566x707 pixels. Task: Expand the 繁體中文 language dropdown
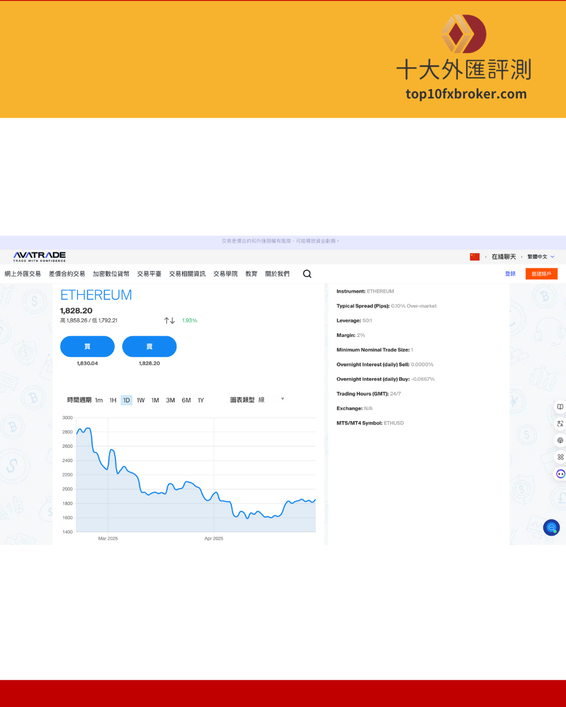tap(540, 257)
